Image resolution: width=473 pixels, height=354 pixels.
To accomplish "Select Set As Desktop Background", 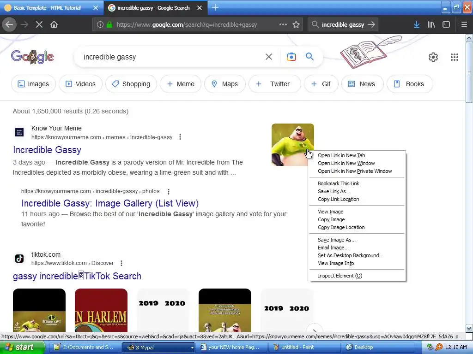I will (x=357, y=255).
